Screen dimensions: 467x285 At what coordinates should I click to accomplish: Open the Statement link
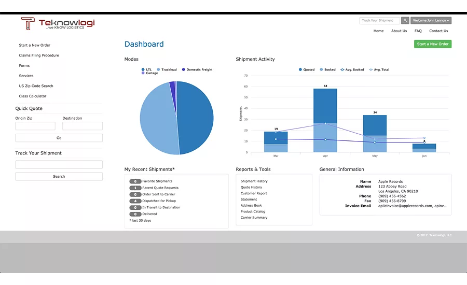point(249,199)
